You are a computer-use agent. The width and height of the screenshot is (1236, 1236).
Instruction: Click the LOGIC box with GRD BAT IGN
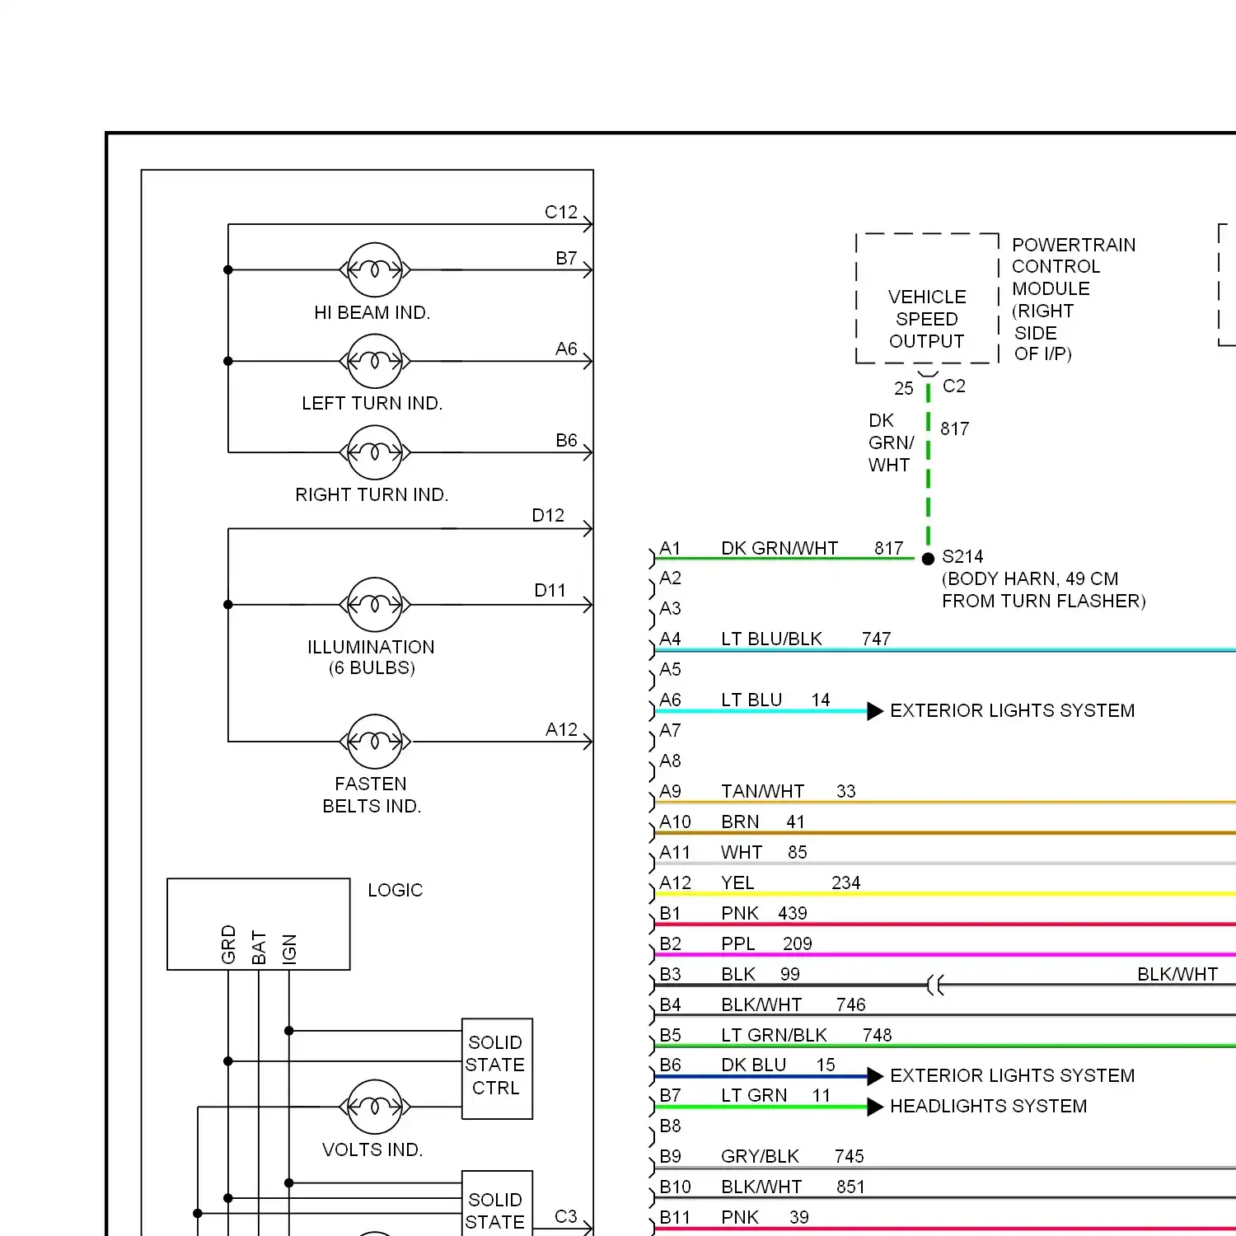259,924
